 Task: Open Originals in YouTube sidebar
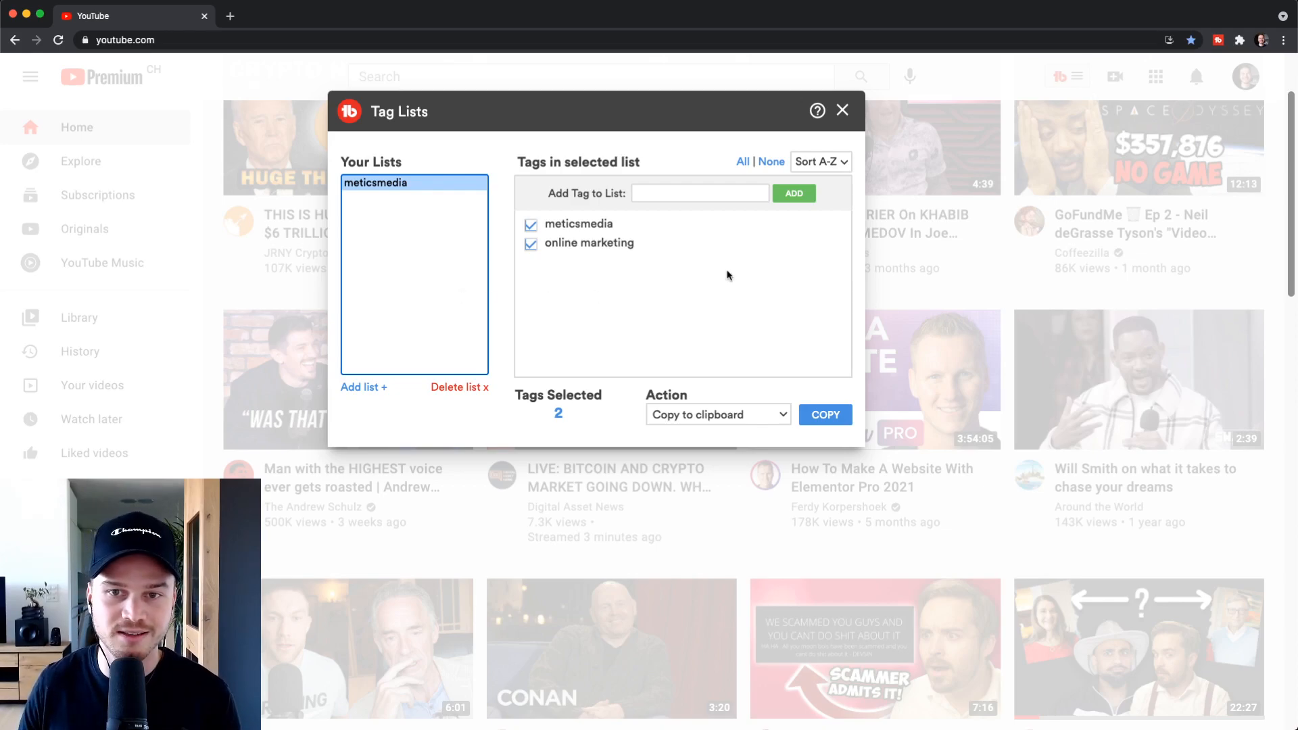point(95,229)
